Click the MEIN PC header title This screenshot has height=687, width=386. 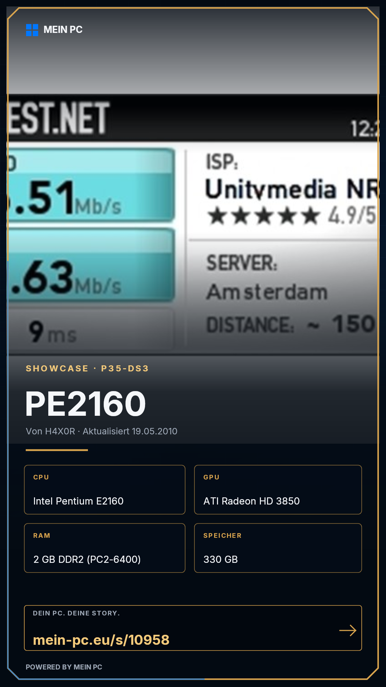[x=63, y=30]
